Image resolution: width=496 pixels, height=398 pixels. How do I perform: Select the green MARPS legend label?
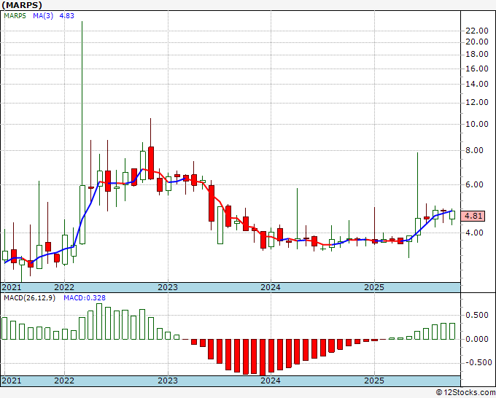[15, 15]
